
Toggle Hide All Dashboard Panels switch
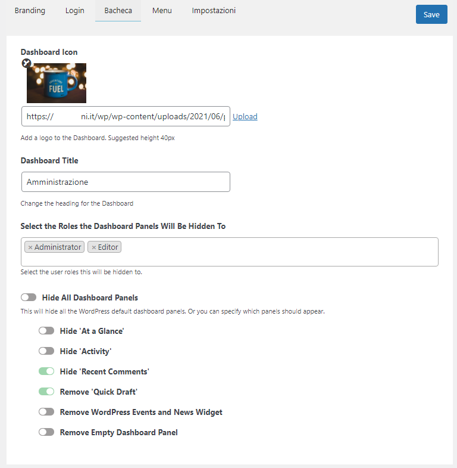point(29,297)
